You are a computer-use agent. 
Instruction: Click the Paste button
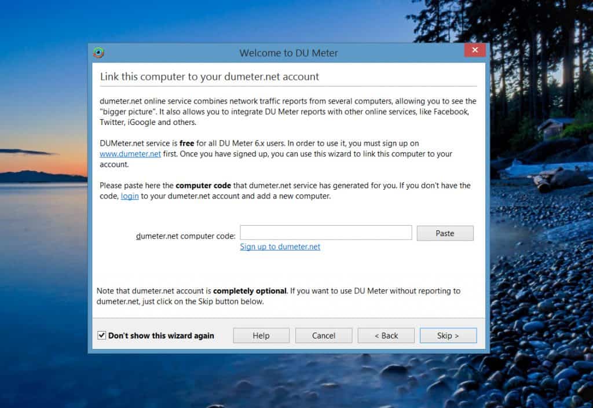[445, 233]
